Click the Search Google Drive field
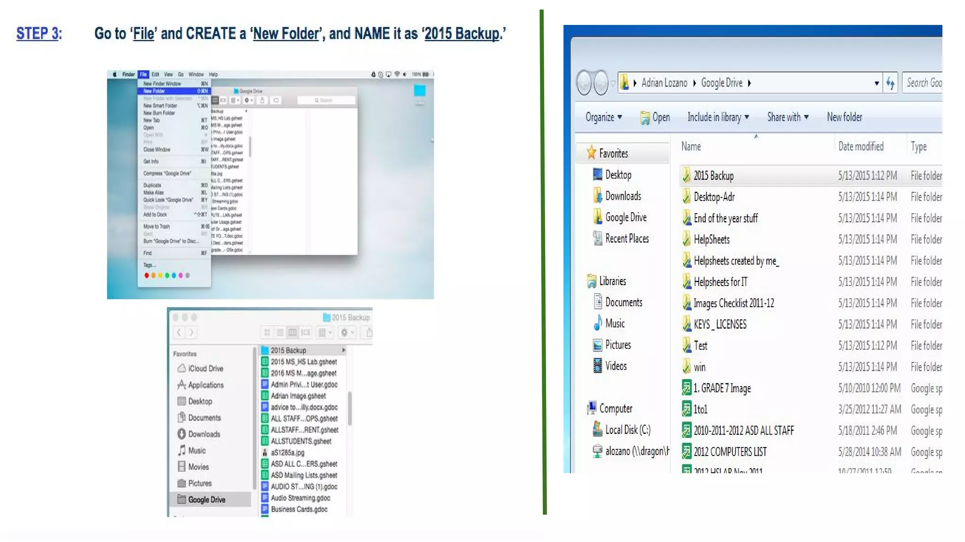Image resolution: width=965 pixels, height=542 pixels. (x=924, y=83)
